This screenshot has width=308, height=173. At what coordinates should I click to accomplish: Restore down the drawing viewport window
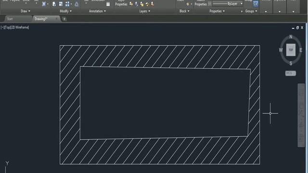pyautogui.click(x=297, y=28)
